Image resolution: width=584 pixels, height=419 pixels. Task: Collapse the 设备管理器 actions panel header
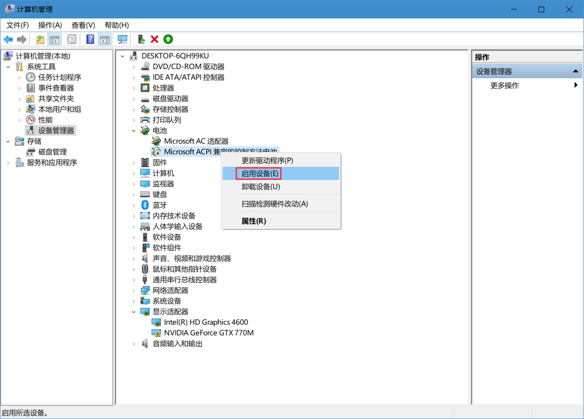tap(575, 70)
